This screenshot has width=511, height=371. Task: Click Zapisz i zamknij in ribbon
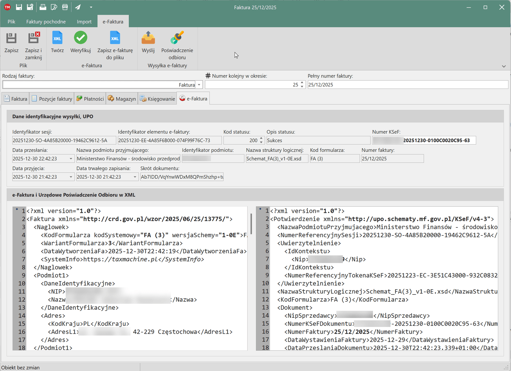tap(34, 38)
